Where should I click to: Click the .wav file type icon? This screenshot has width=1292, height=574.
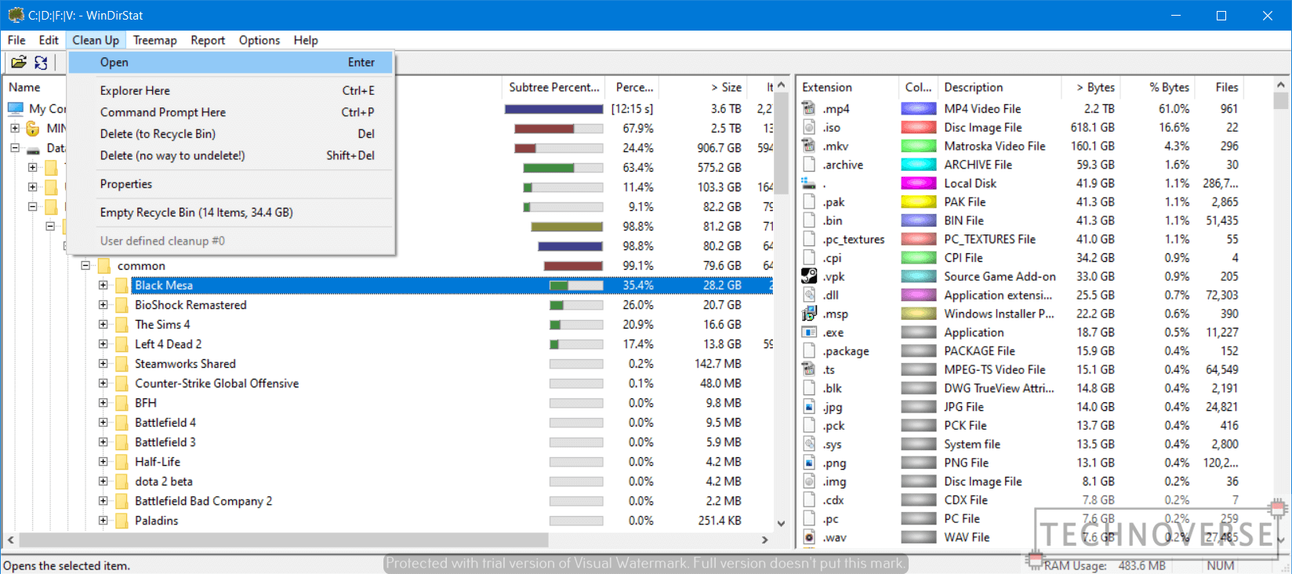[809, 537]
